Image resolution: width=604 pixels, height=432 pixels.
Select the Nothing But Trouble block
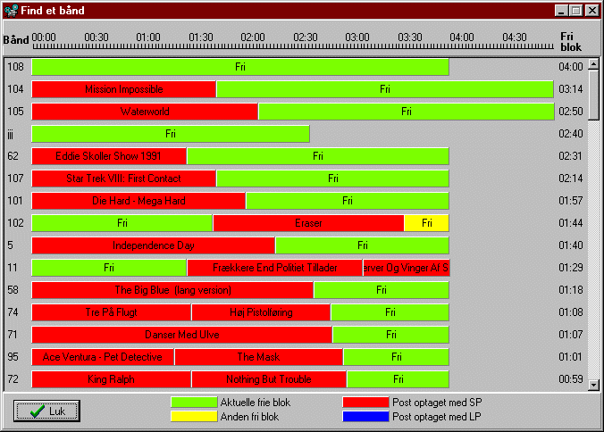click(x=269, y=379)
